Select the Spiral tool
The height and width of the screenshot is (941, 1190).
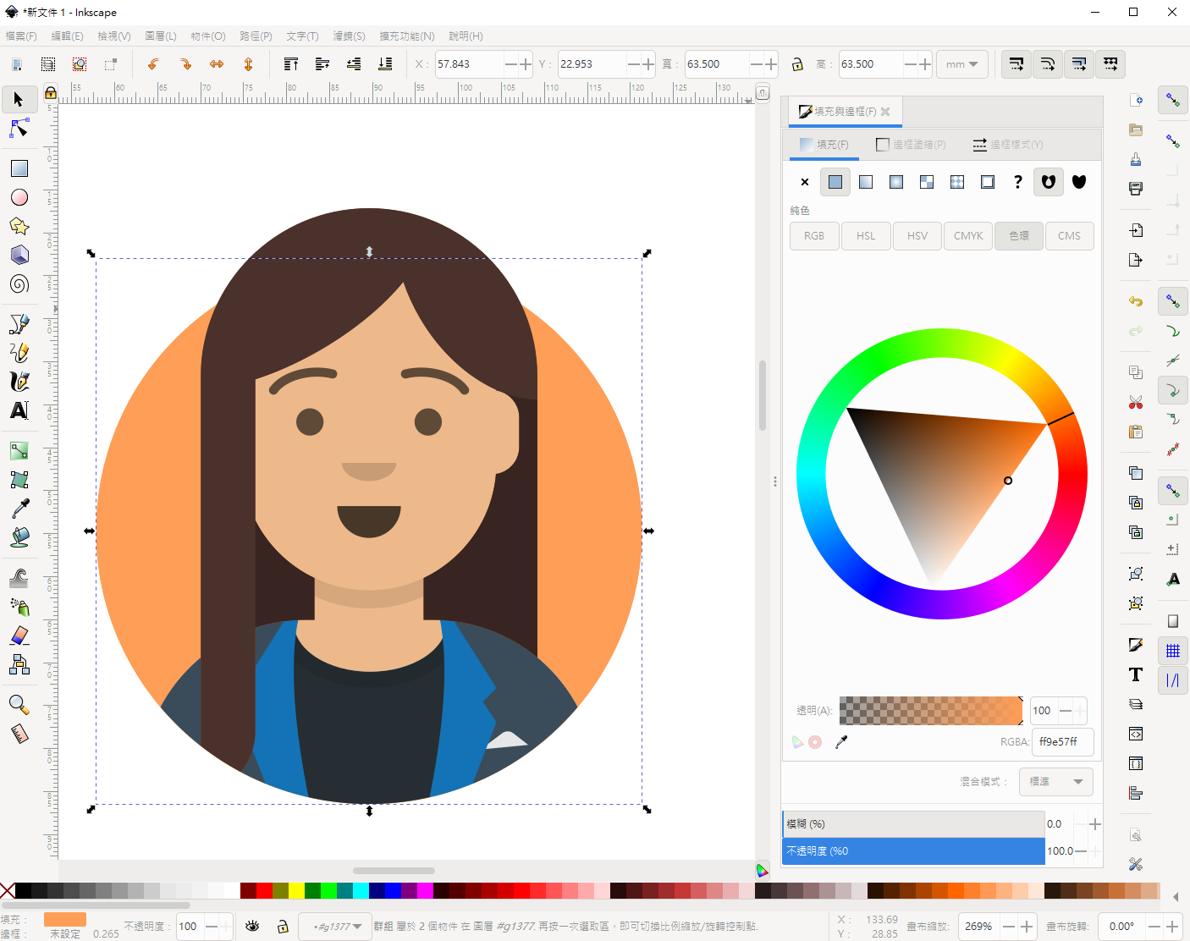[19, 283]
